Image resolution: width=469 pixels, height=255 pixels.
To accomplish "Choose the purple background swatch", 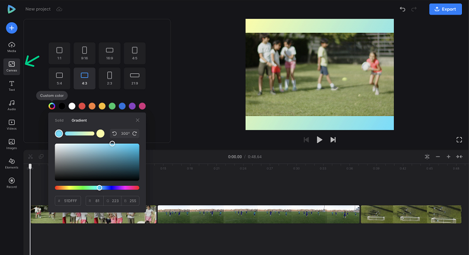I will pyautogui.click(x=132, y=106).
